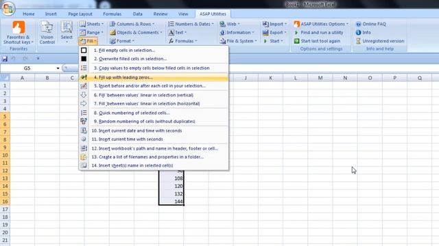Screen dimensions: 439x246
Task: Choose '14. Insert sheet(s) name in selected cell(s)'
Action: [154, 165]
